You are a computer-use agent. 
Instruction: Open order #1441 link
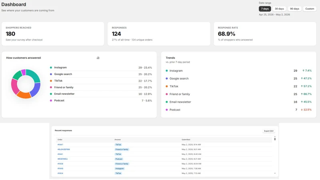(x=60, y=154)
